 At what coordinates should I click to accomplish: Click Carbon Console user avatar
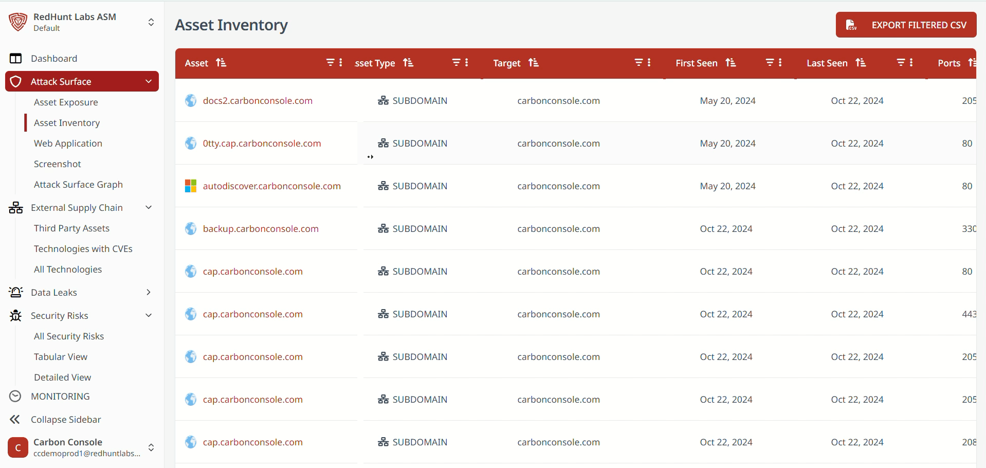18,447
